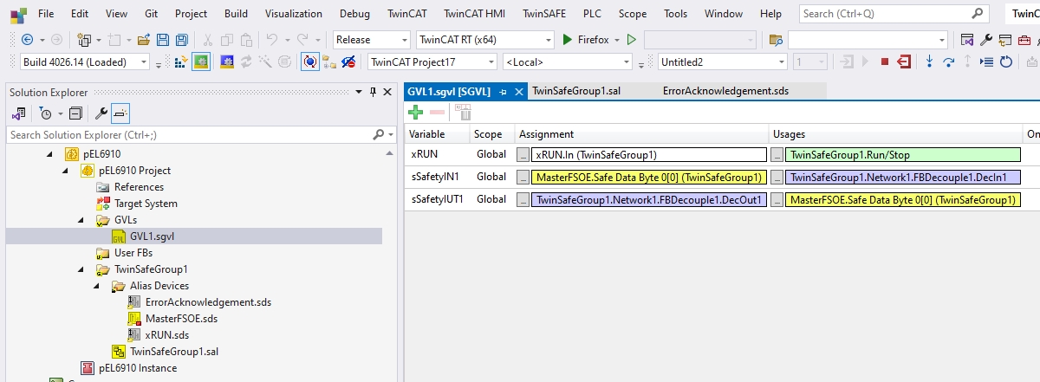Click the Save All toolbar icon
Screen dimensions: 1040x382
pos(181,40)
